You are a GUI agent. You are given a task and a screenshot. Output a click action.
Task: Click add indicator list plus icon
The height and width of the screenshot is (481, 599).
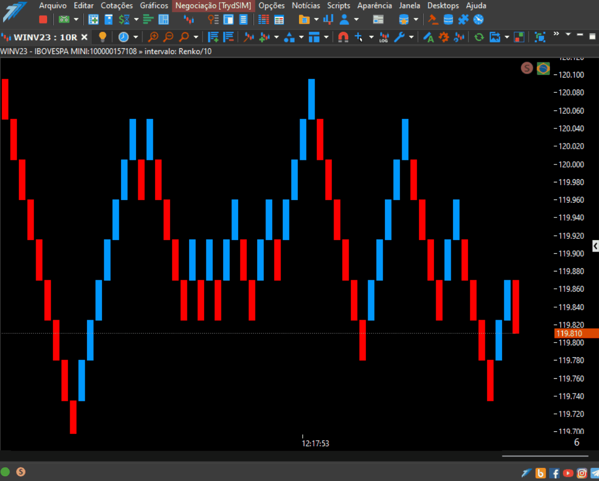click(x=213, y=37)
